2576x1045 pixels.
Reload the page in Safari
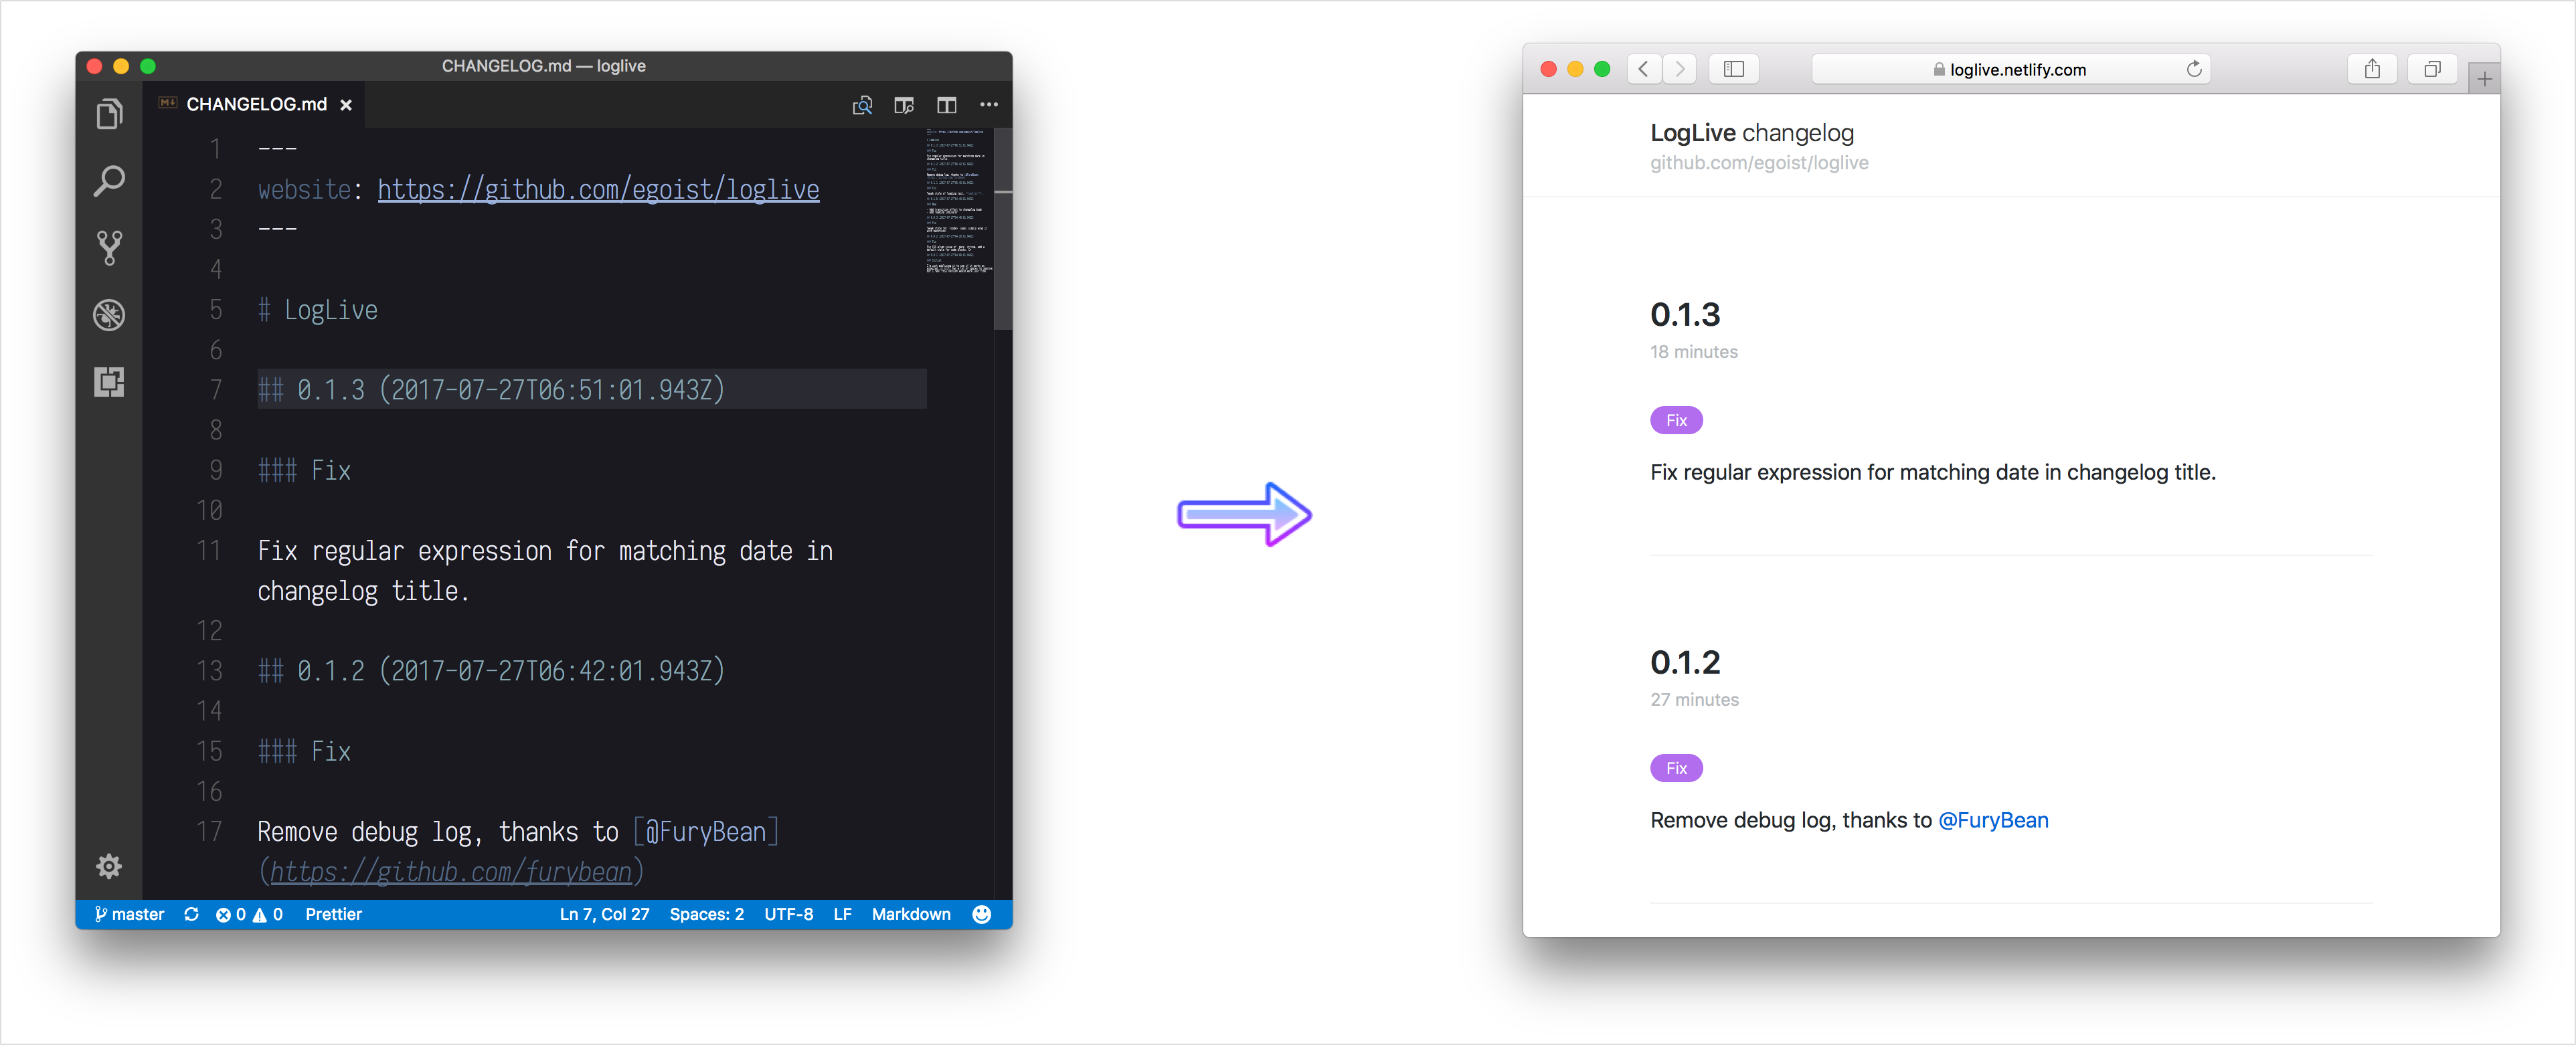(x=2193, y=69)
